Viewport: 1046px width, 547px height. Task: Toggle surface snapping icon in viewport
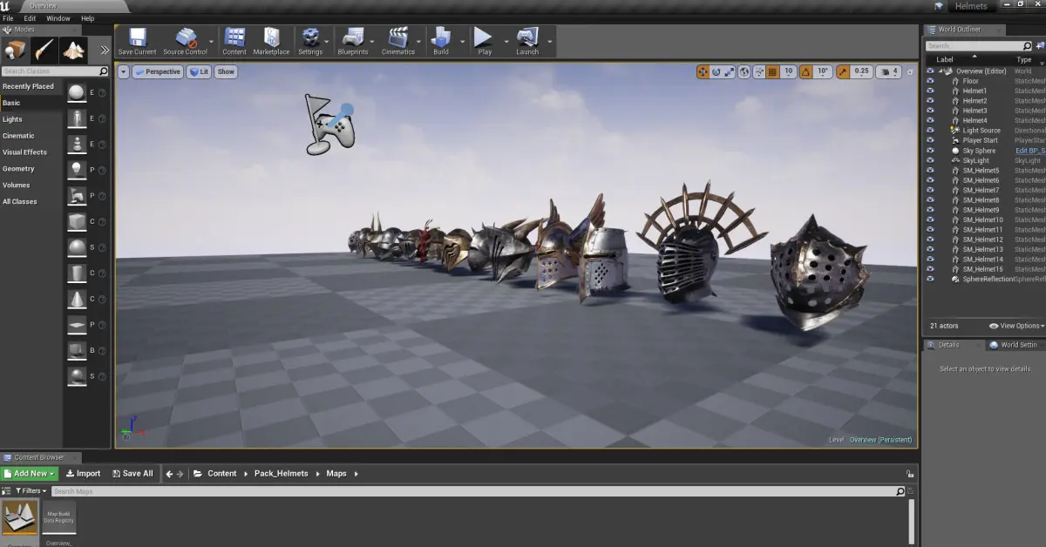pos(759,71)
